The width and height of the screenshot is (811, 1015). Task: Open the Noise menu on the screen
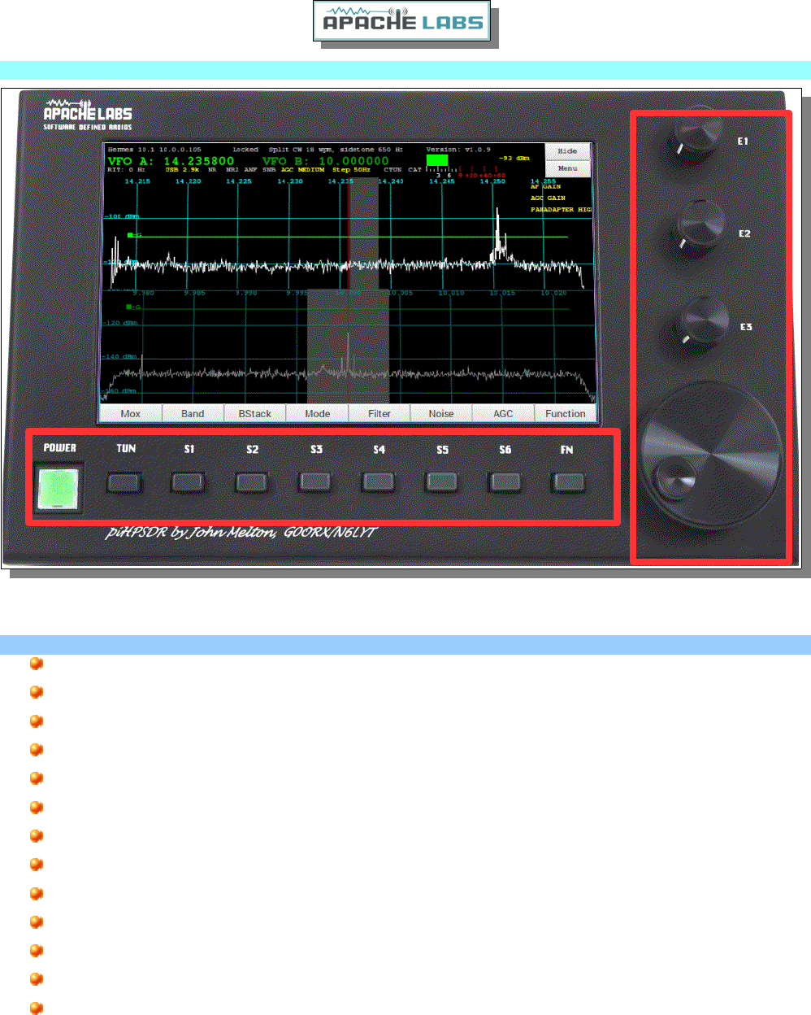[441, 413]
